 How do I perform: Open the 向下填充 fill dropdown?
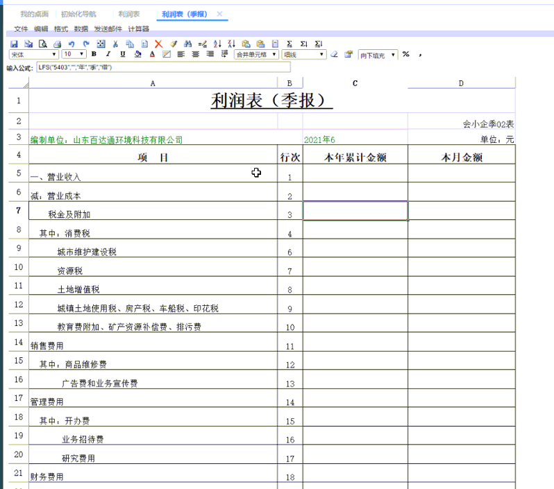pos(378,55)
